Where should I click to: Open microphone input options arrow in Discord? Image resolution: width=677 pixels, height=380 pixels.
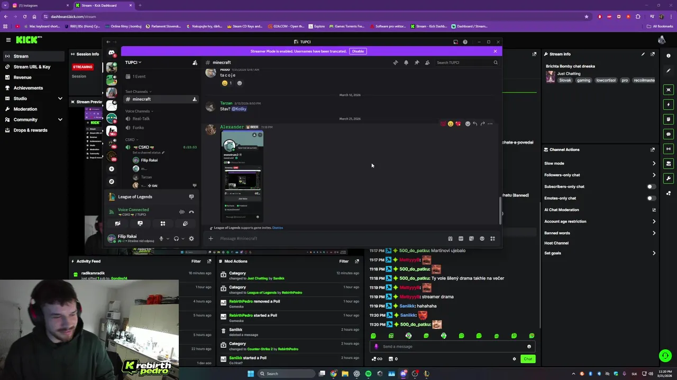[168, 239]
